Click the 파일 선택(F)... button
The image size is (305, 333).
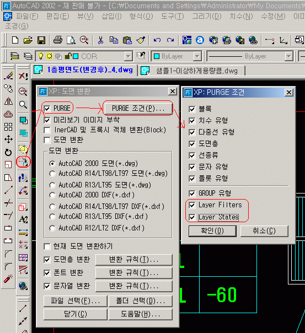coord(75,301)
